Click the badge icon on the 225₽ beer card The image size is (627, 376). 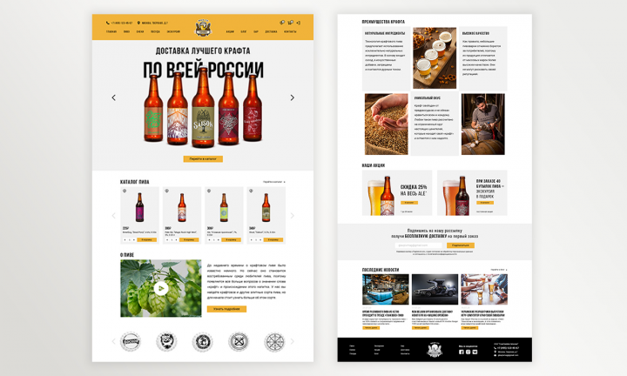[x=125, y=191]
